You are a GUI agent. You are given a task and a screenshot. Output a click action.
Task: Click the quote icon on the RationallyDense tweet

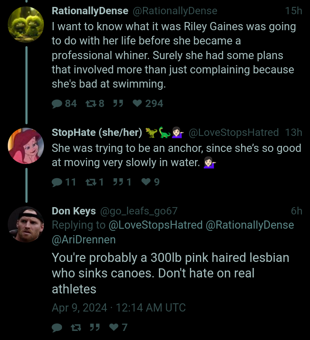[x=118, y=104]
